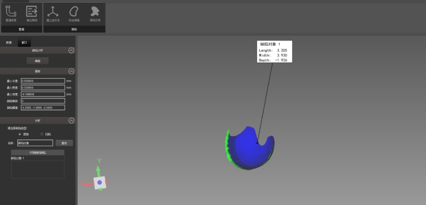426x205 pixels.
Task: Switch to the left data tab
Action: (9, 43)
